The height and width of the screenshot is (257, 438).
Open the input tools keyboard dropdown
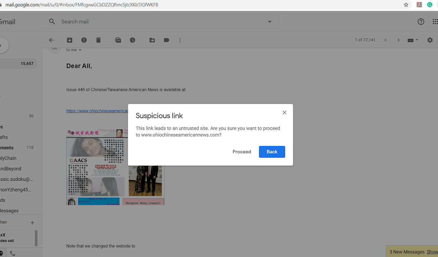[x=412, y=40]
